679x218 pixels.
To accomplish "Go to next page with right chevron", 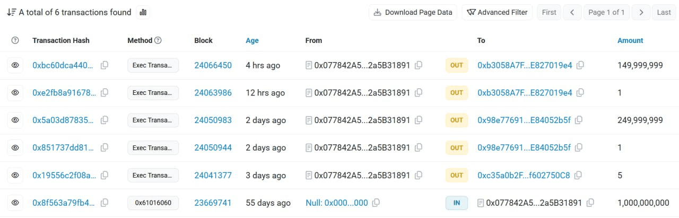I will point(641,12).
